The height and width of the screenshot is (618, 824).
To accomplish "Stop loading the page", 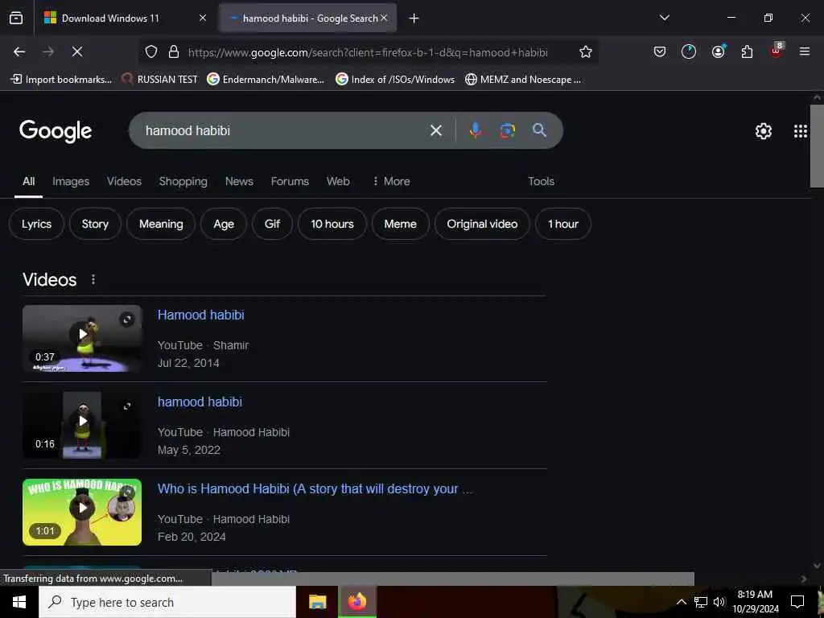I will click(x=76, y=51).
